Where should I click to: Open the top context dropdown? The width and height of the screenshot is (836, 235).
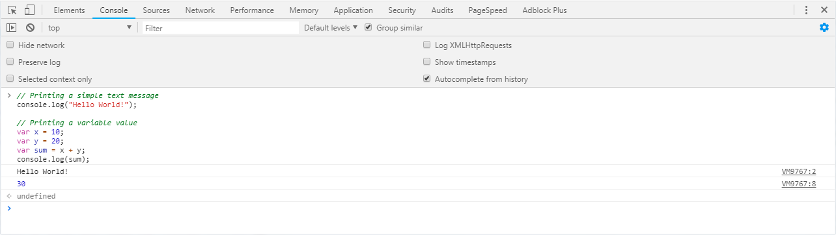coord(89,28)
